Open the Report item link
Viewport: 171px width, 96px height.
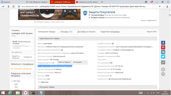pos(151,32)
